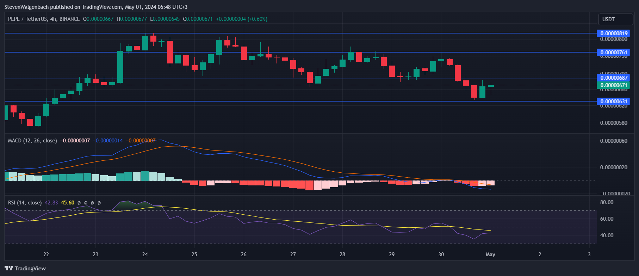The image size is (639, 276).
Task: Click the low value L0.00000645
Action: click(165, 19)
